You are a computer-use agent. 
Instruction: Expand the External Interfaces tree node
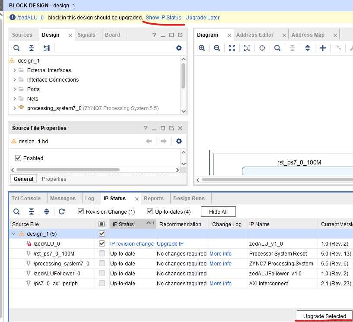pyautogui.click(x=15, y=70)
